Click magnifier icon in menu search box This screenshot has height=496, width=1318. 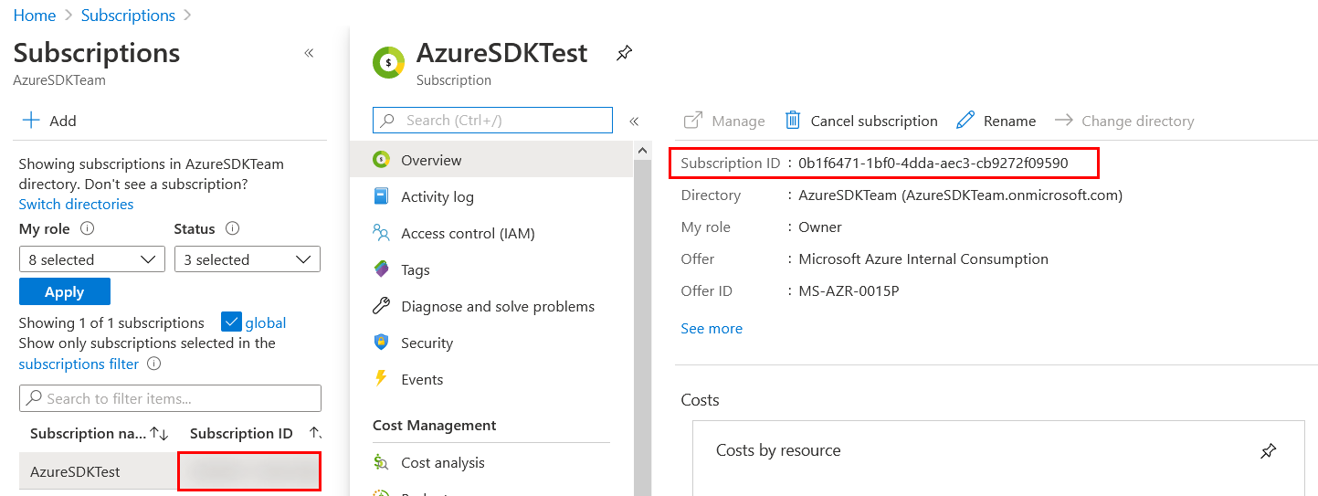click(387, 121)
